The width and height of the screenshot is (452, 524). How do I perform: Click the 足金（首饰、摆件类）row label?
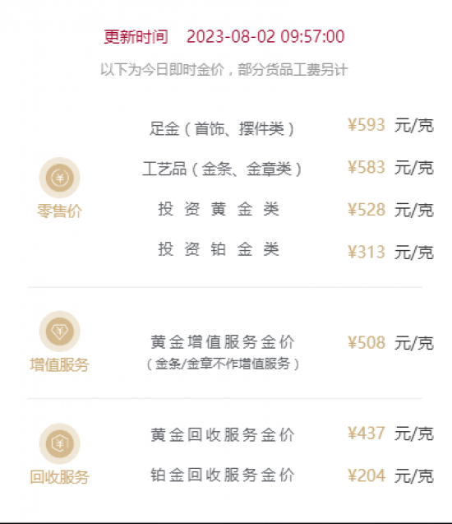coord(222,128)
